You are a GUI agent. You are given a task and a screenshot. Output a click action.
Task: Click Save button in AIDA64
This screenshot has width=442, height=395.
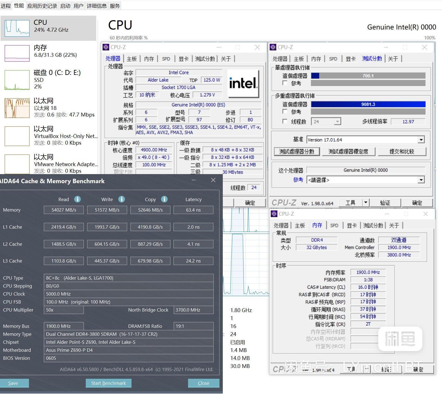click(x=13, y=383)
